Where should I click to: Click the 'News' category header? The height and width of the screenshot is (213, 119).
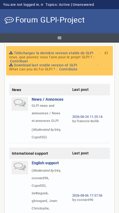coord(17,90)
